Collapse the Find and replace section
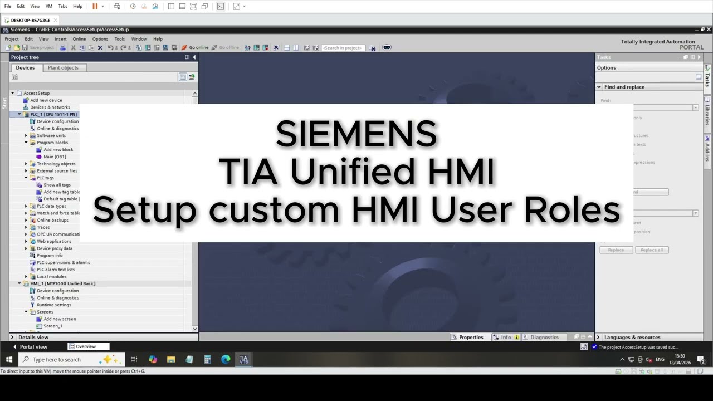 click(599, 87)
